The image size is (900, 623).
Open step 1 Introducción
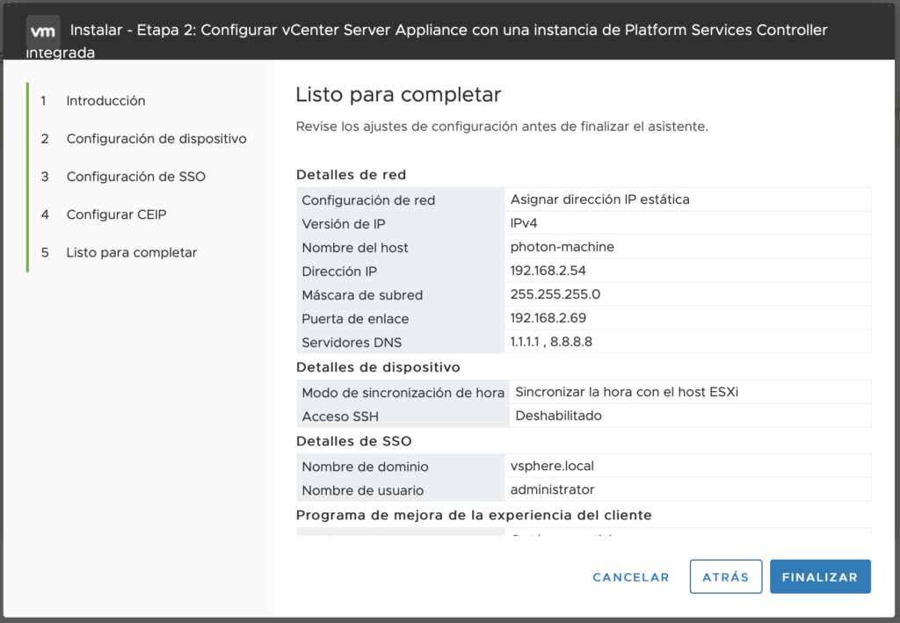pos(105,101)
